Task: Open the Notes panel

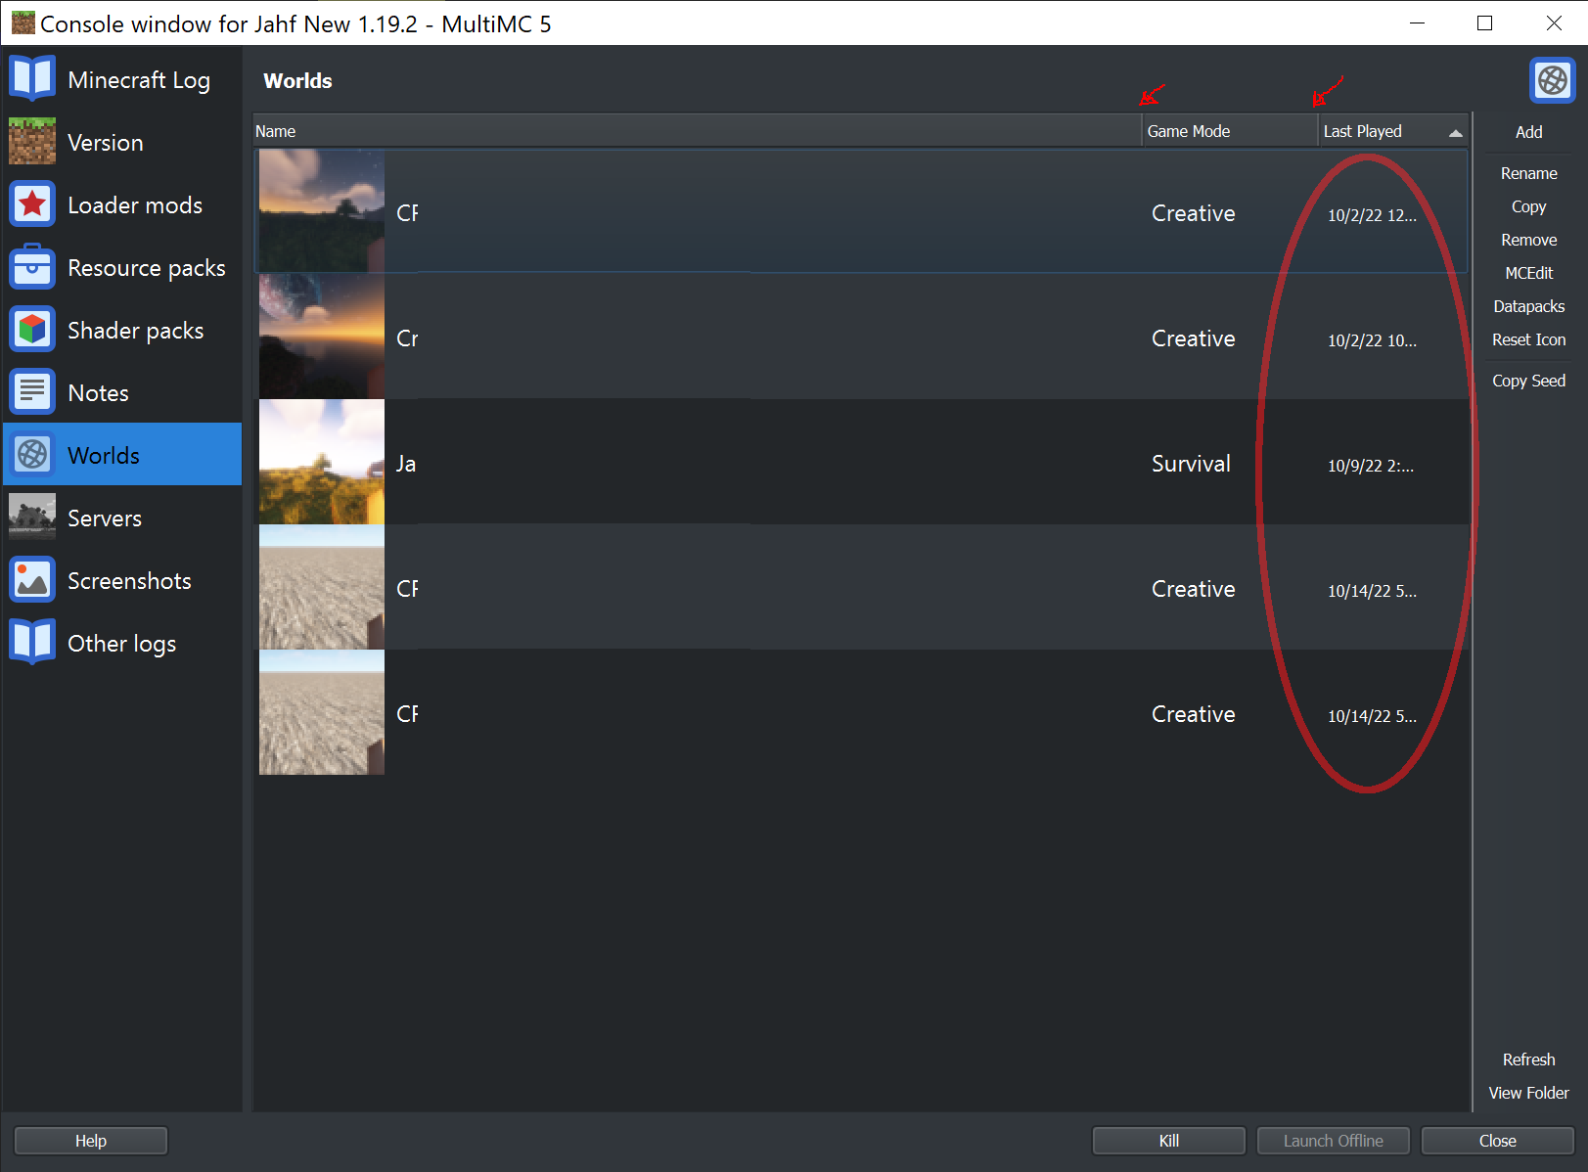Action: [x=98, y=391]
